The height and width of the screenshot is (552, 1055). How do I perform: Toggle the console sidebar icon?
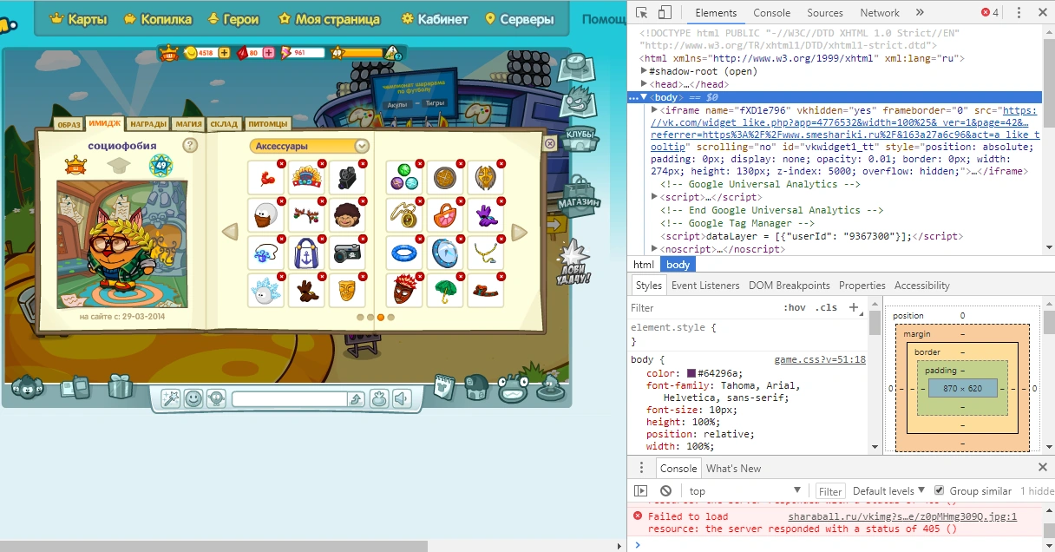pos(641,490)
